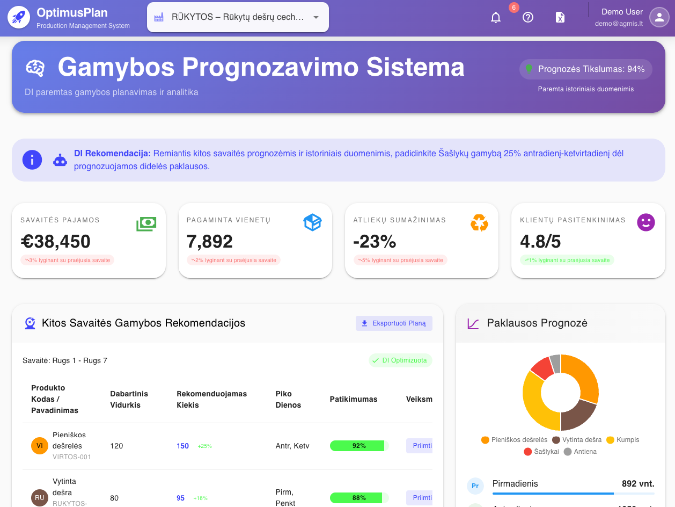Click the smiley icon on Klientų Pasitenkinimas card
675x507 pixels.
(645, 222)
